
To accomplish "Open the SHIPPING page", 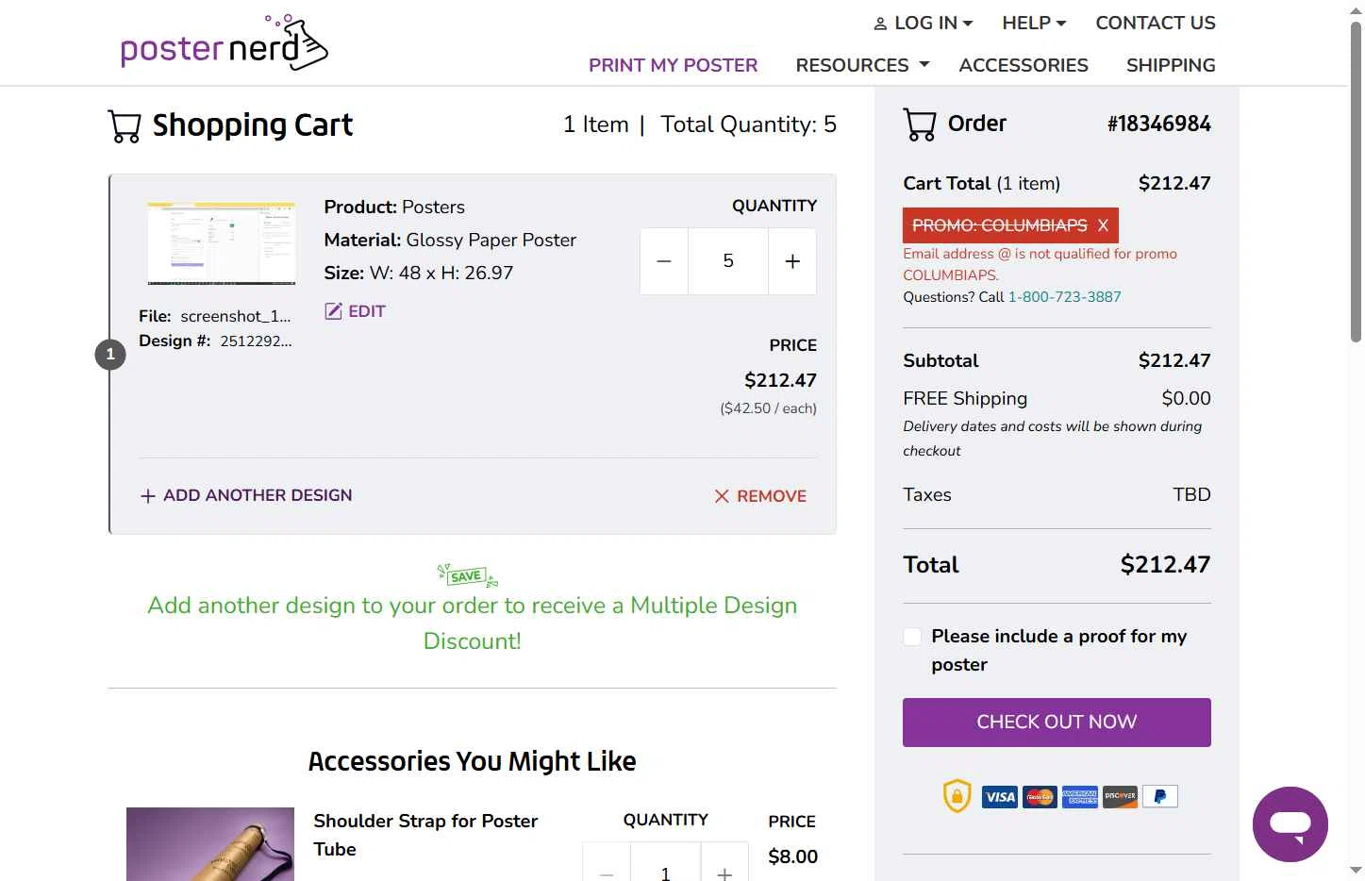I will 1171,65.
